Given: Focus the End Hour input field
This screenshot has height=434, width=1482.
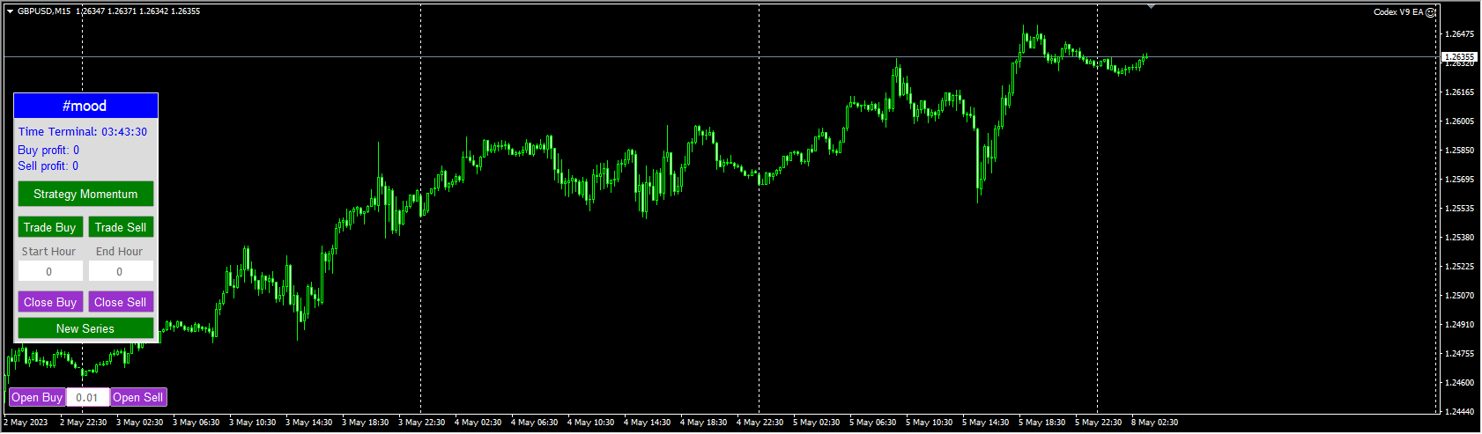Looking at the screenshot, I should pos(121,271).
